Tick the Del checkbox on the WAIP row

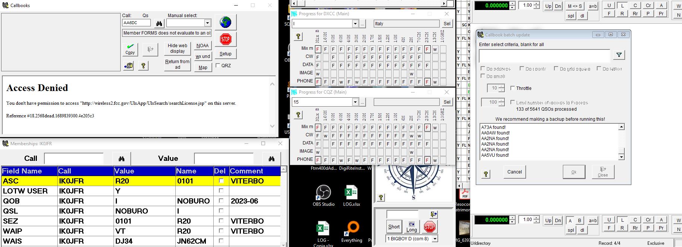tap(221, 231)
